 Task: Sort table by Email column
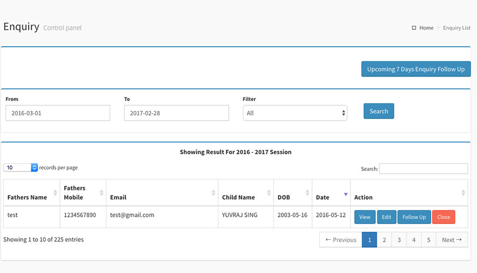213,193
